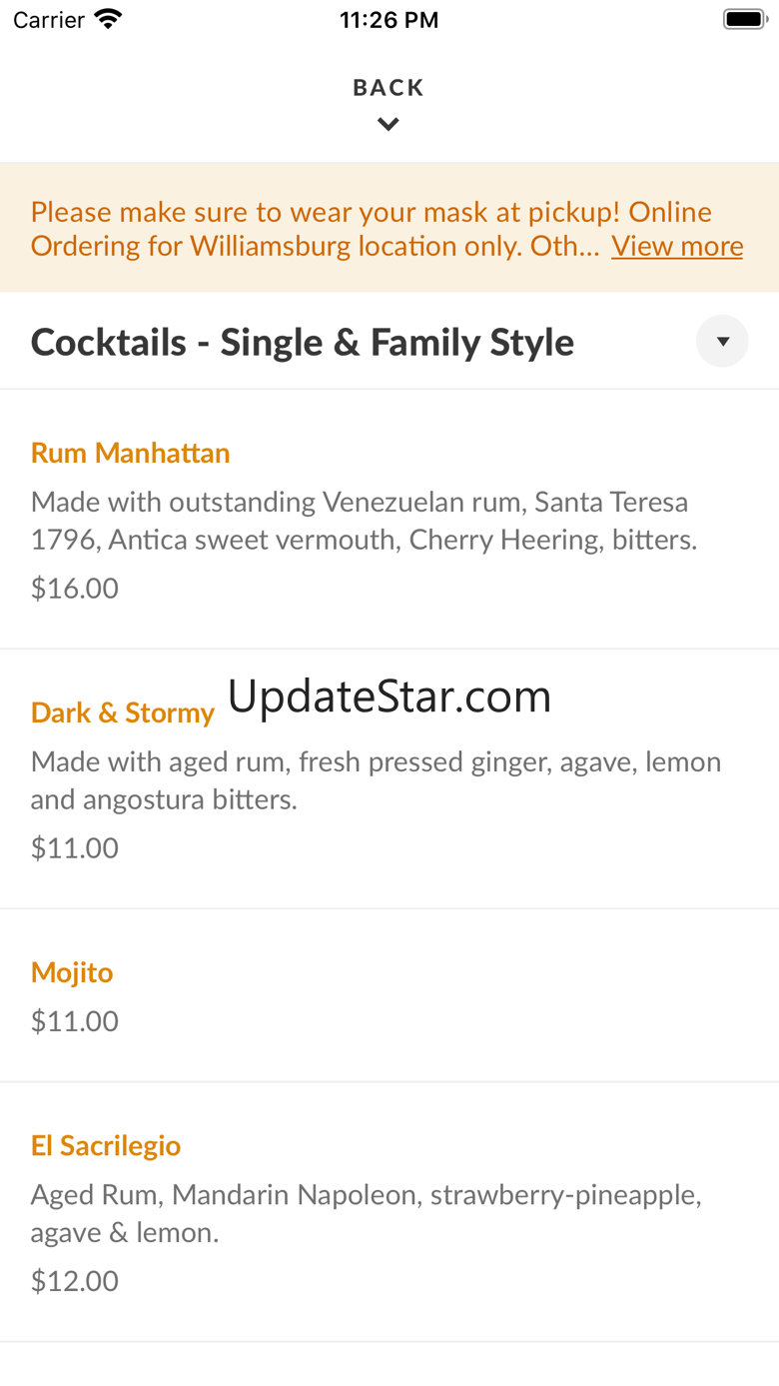Click the battery icon in status bar

click(743, 20)
